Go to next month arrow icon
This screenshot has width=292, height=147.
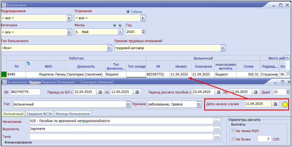[120, 25]
